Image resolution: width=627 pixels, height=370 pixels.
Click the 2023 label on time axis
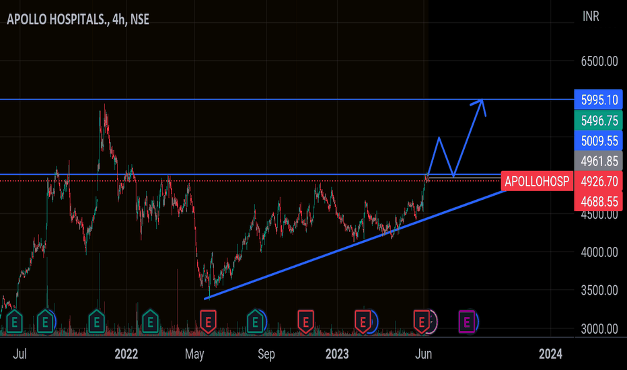(336, 354)
